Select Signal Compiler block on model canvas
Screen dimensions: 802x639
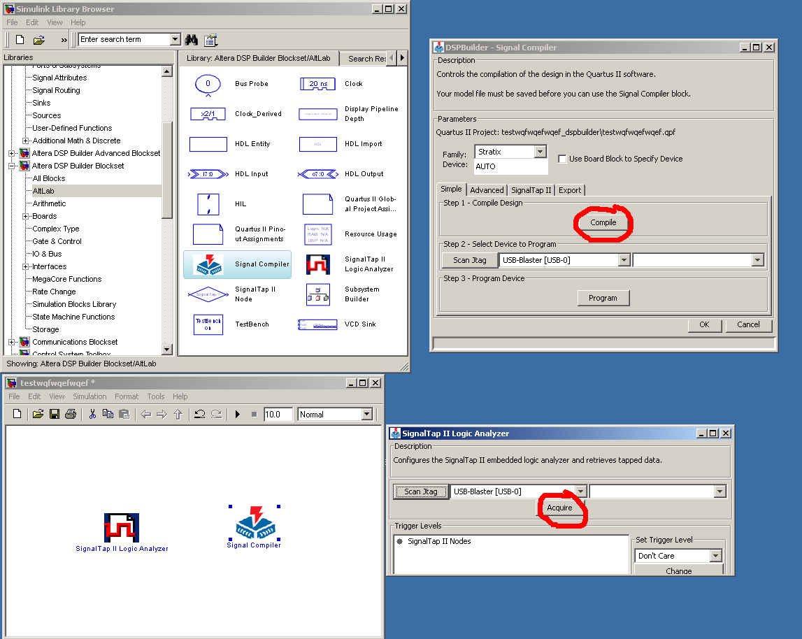255,523
